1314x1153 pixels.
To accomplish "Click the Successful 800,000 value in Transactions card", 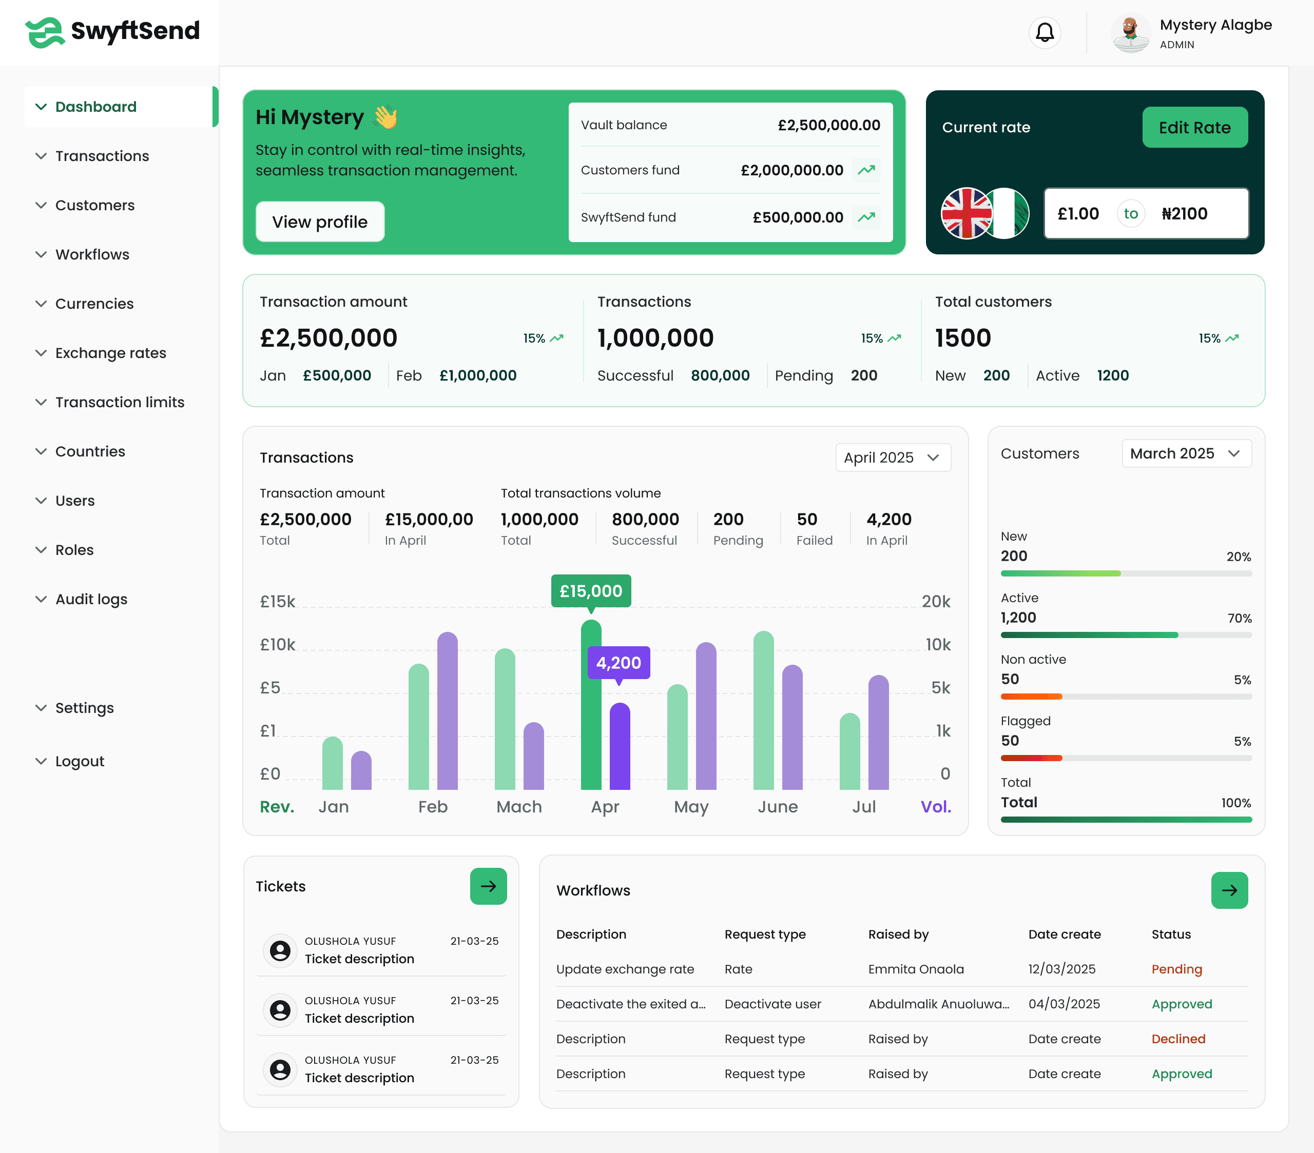I will pyautogui.click(x=720, y=375).
